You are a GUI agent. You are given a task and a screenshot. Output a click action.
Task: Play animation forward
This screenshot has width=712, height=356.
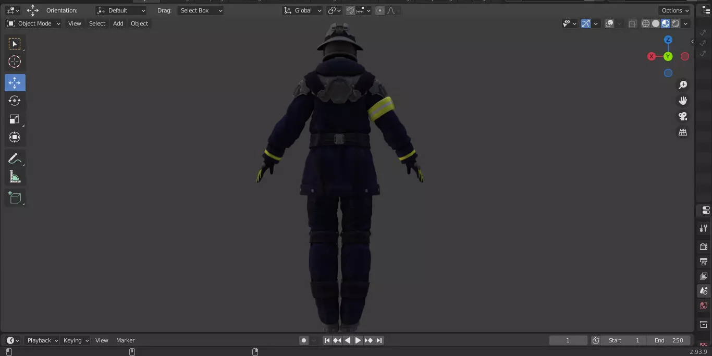358,340
